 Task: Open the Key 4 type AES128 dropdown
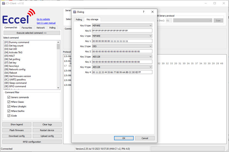point(122,67)
